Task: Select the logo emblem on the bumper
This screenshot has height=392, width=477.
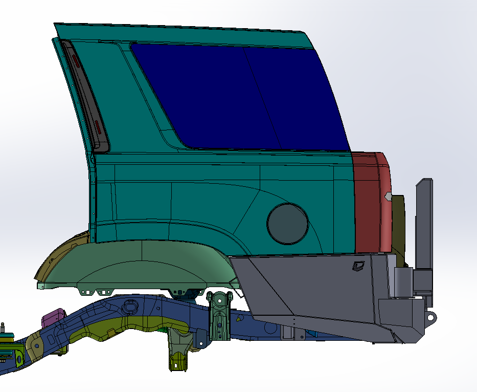Action: [x=358, y=266]
